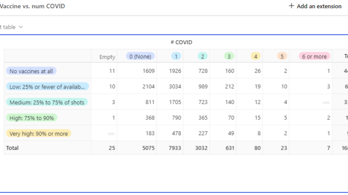Click the '# COVID' heading above the table
This screenshot has width=348, height=195.
[x=181, y=42]
